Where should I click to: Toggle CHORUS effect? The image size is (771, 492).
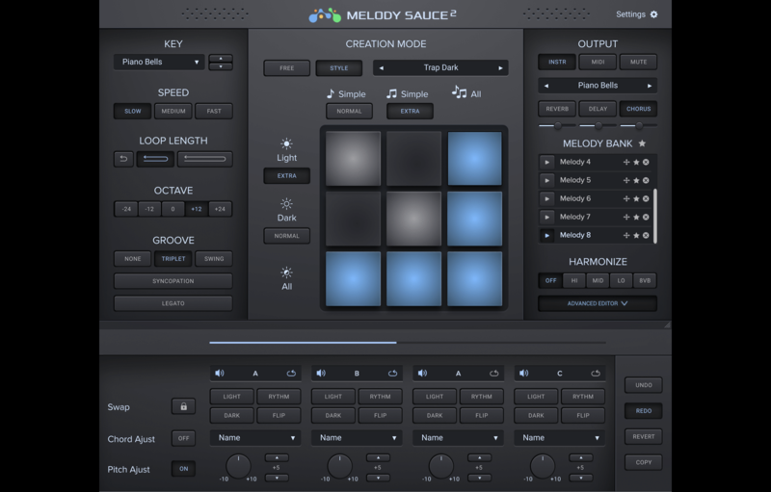[x=638, y=109]
